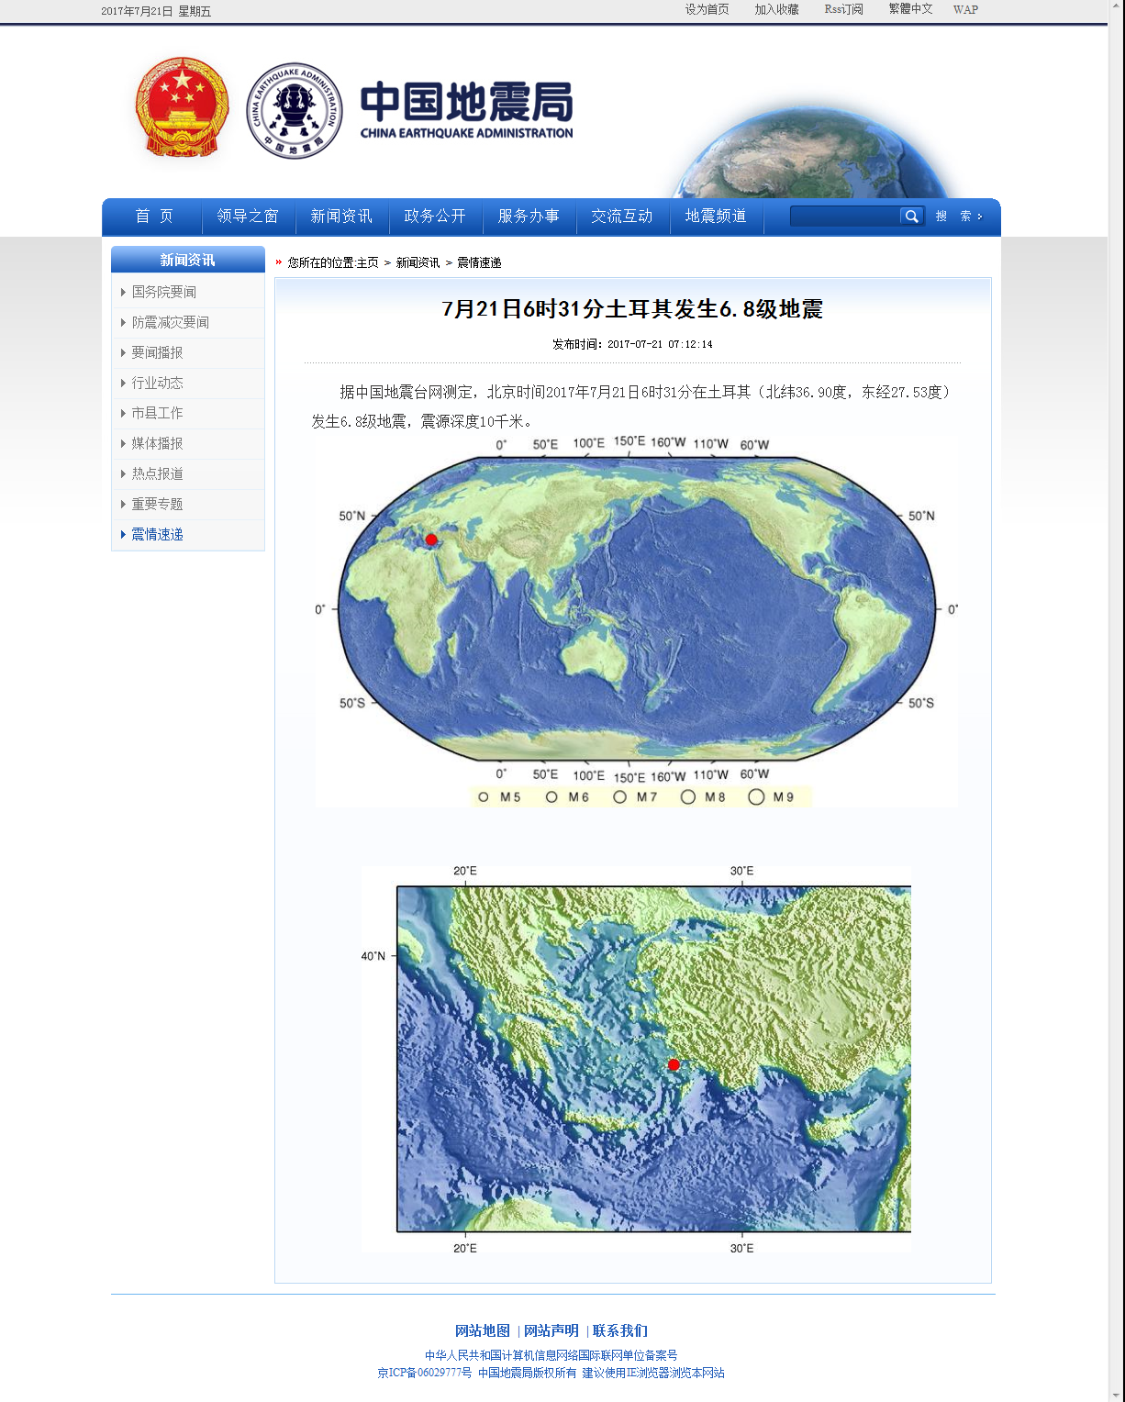The height and width of the screenshot is (1402, 1125).
Task: Click the breadcrumb arrow marker before 您所在的位置
Action: (279, 262)
